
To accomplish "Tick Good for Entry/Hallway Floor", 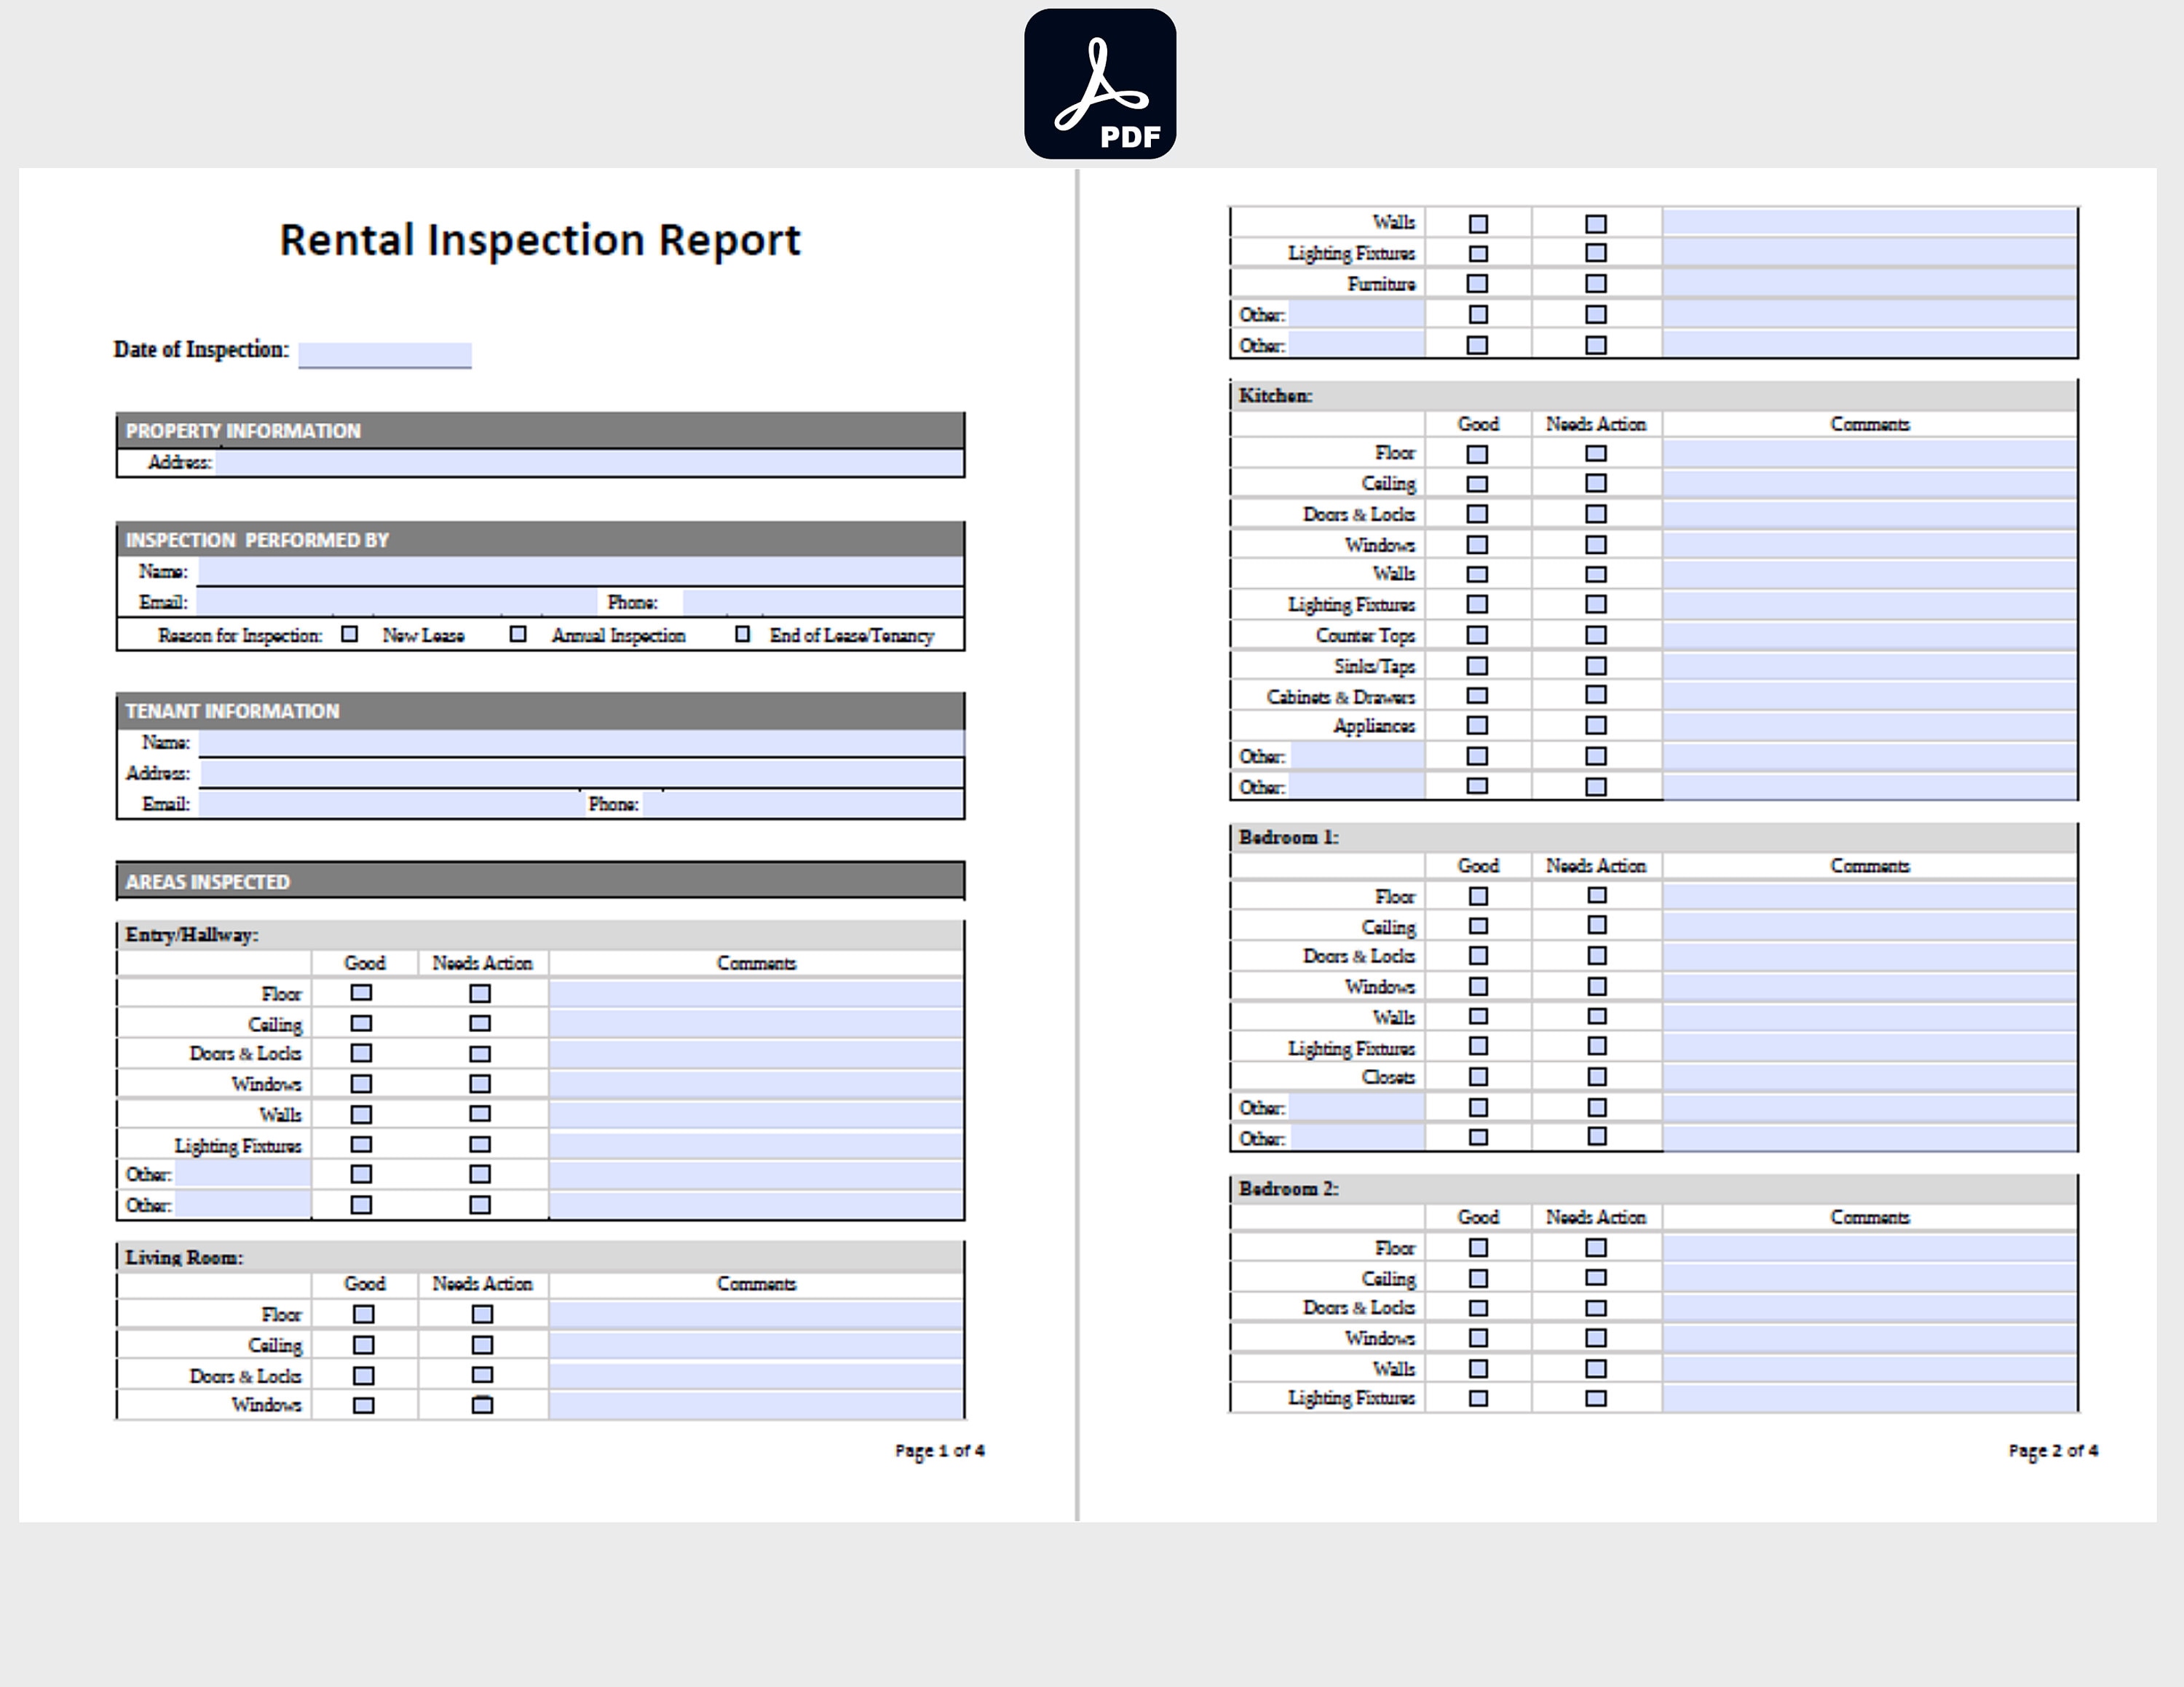I will [x=361, y=993].
